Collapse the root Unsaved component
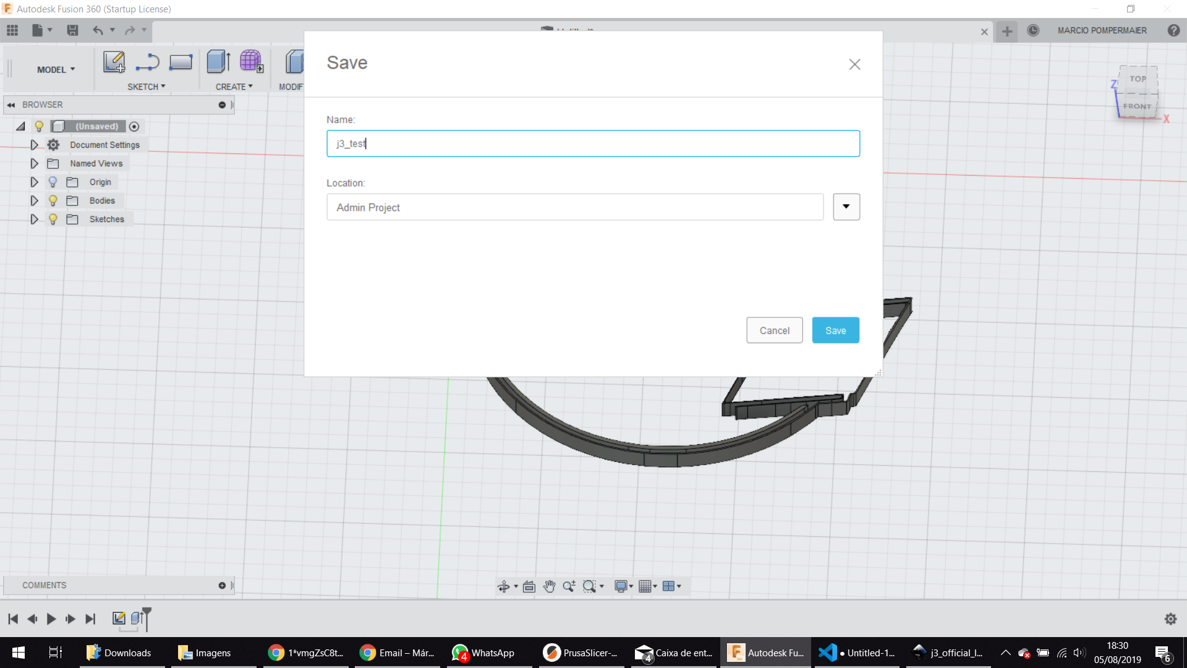Image resolution: width=1187 pixels, height=668 pixels. click(x=20, y=126)
